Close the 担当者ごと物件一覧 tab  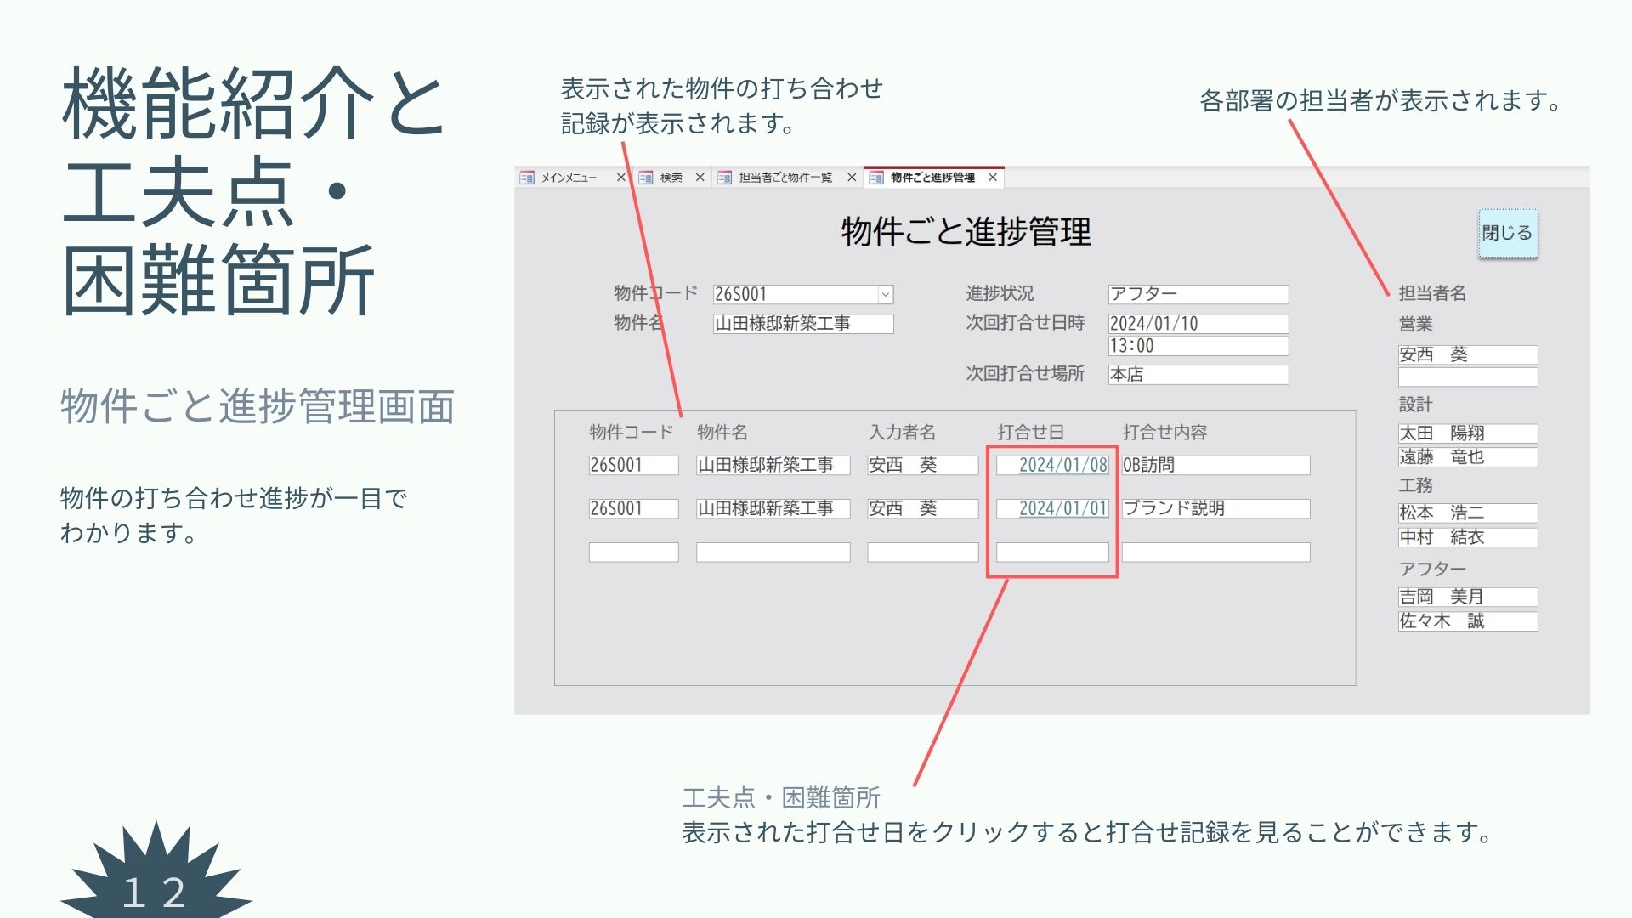[852, 178]
